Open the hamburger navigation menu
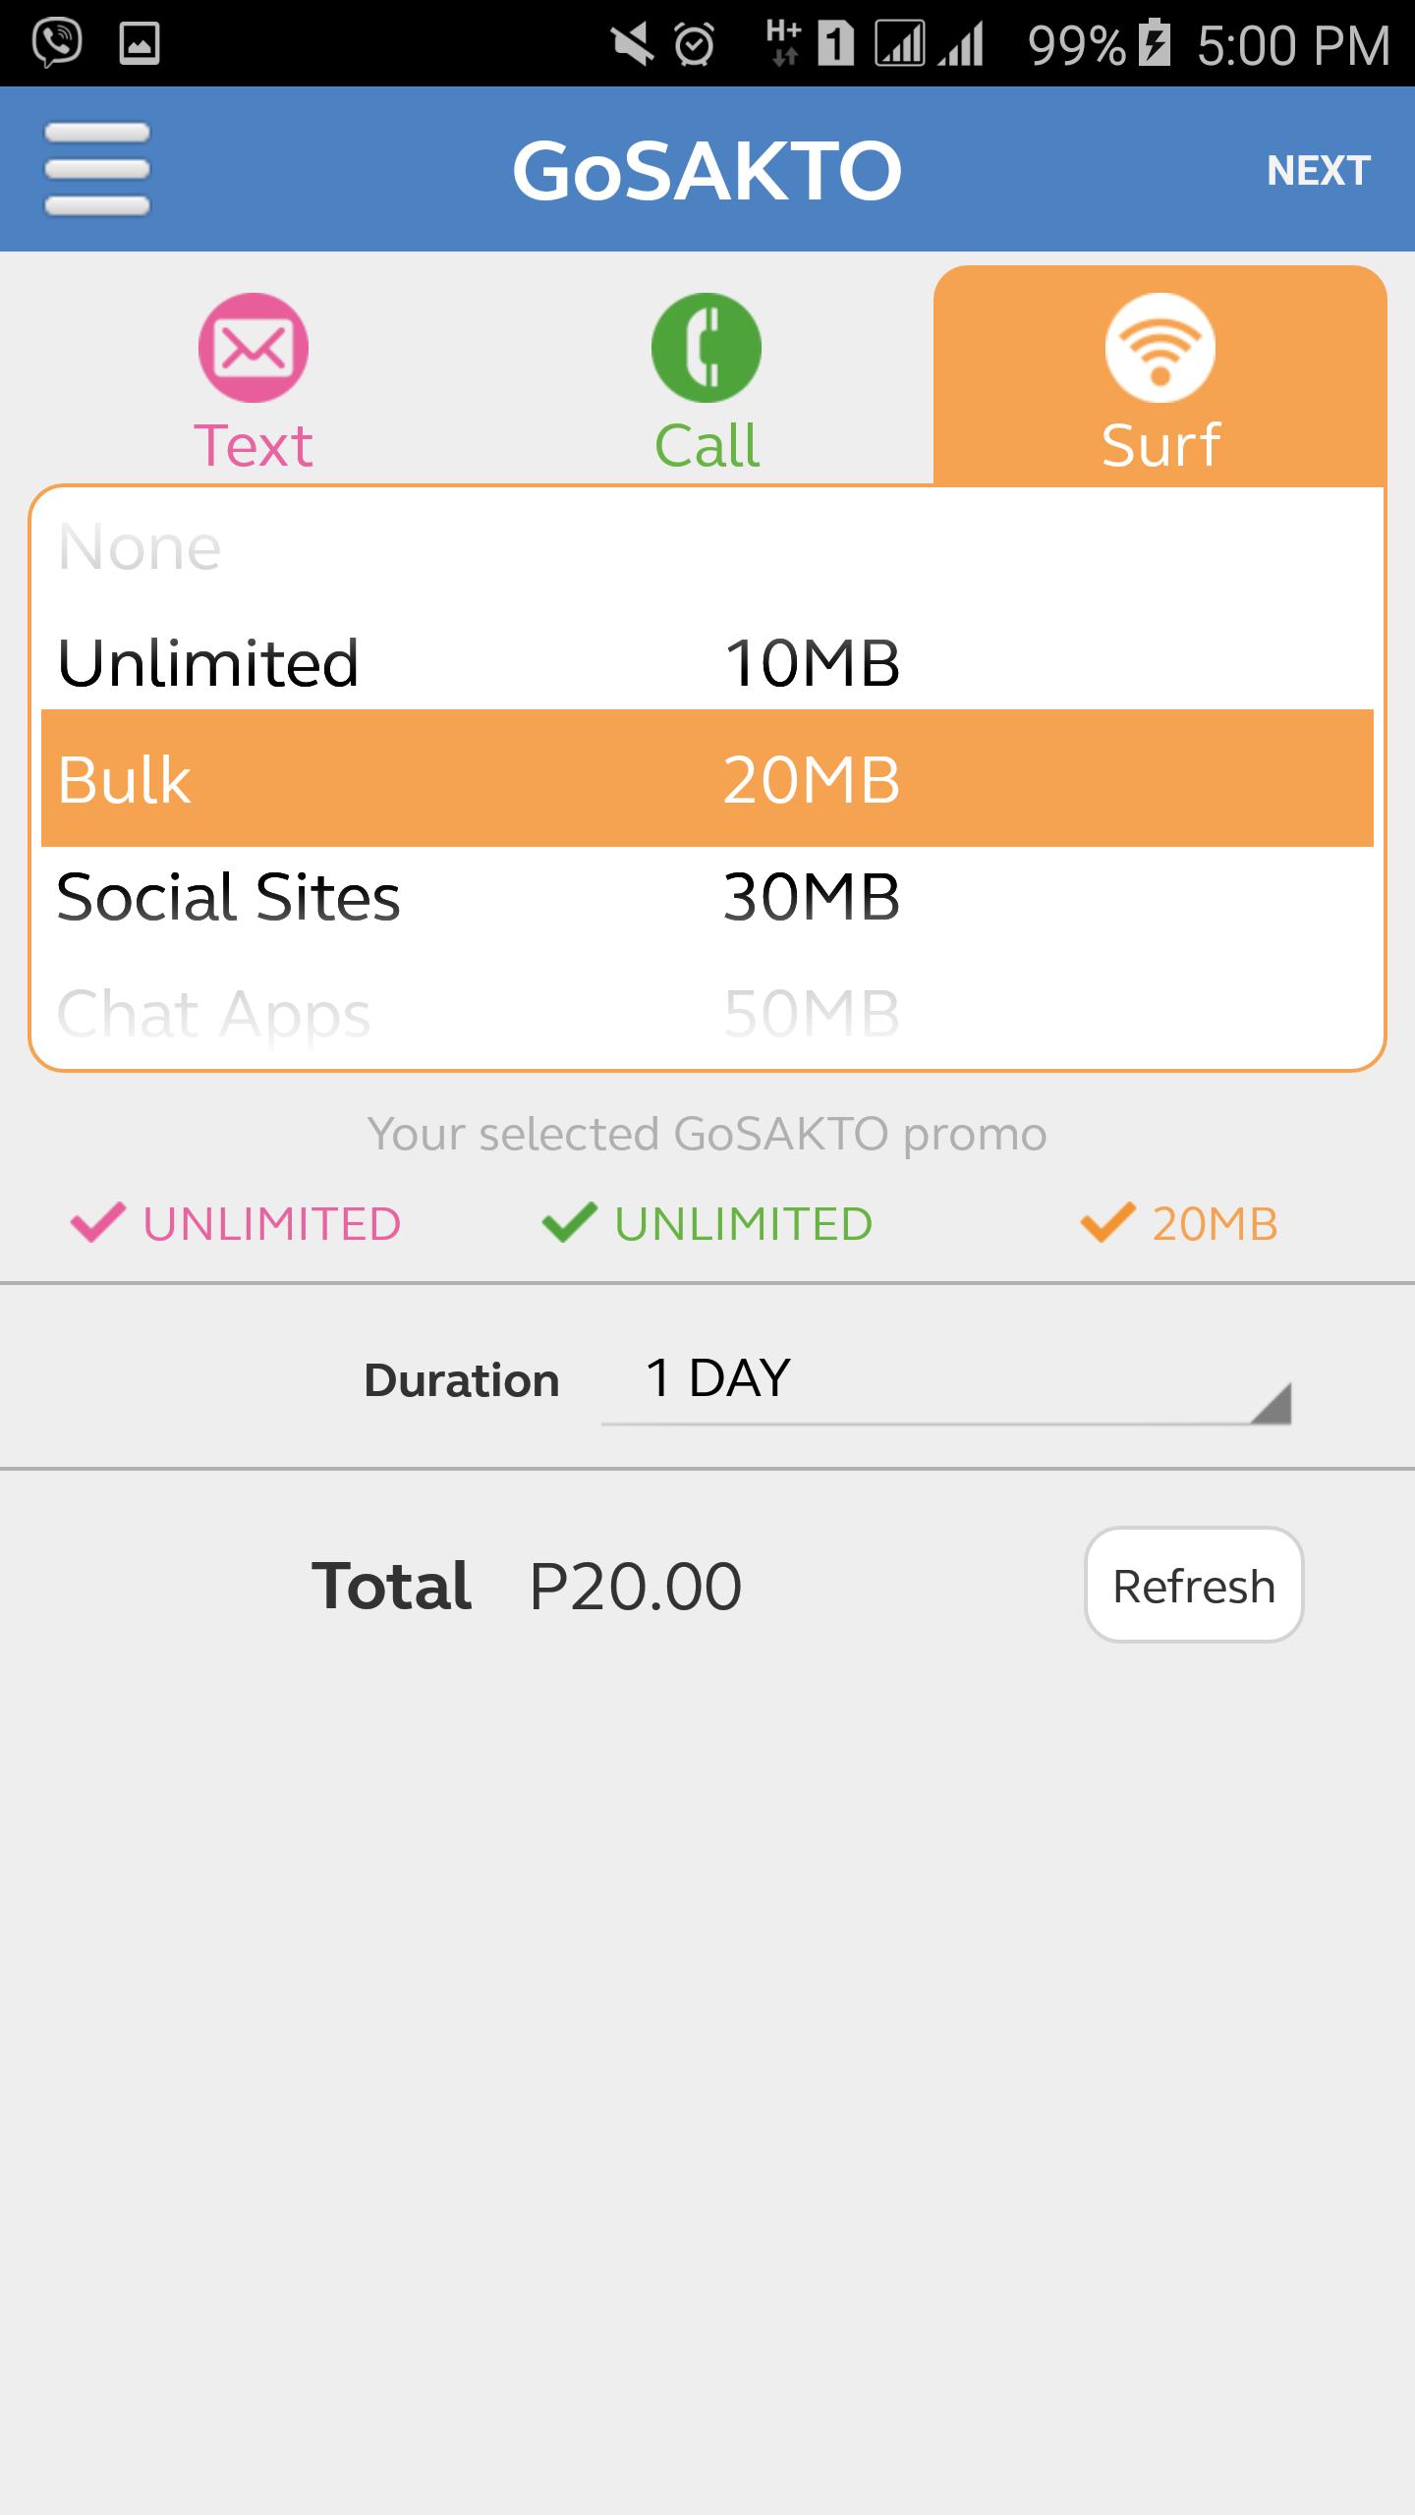Viewport: 1415px width, 2515px height. pos(97,169)
